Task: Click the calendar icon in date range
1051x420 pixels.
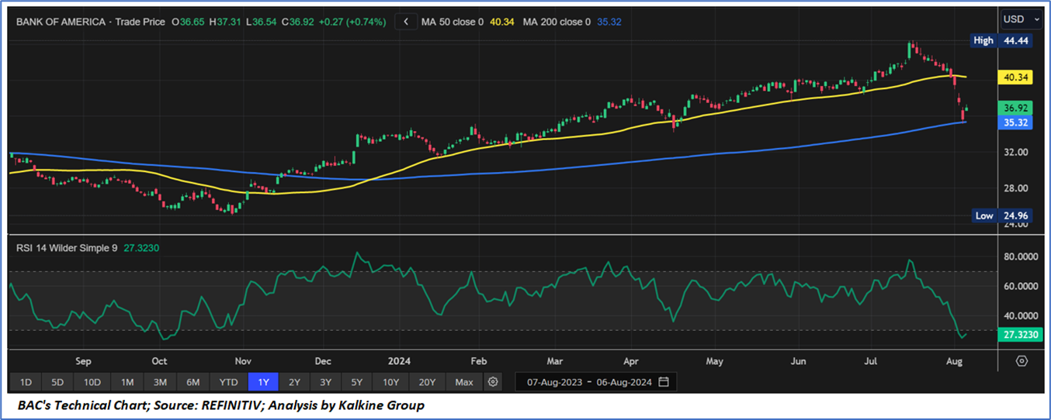Action: pos(664,382)
